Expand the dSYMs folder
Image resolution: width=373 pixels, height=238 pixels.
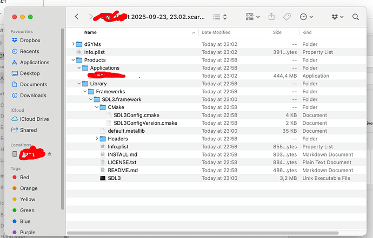click(x=74, y=44)
